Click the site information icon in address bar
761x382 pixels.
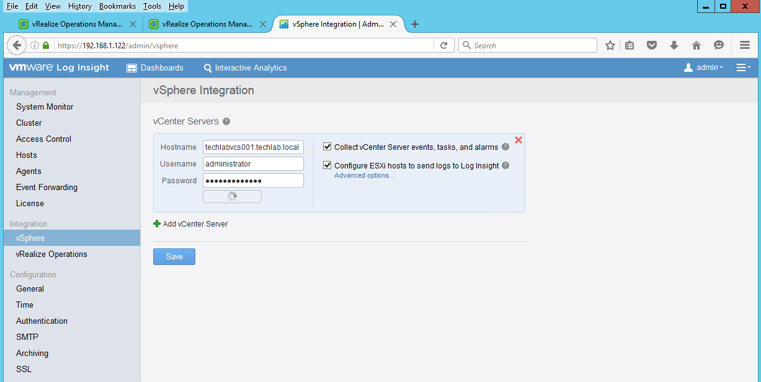pos(35,45)
